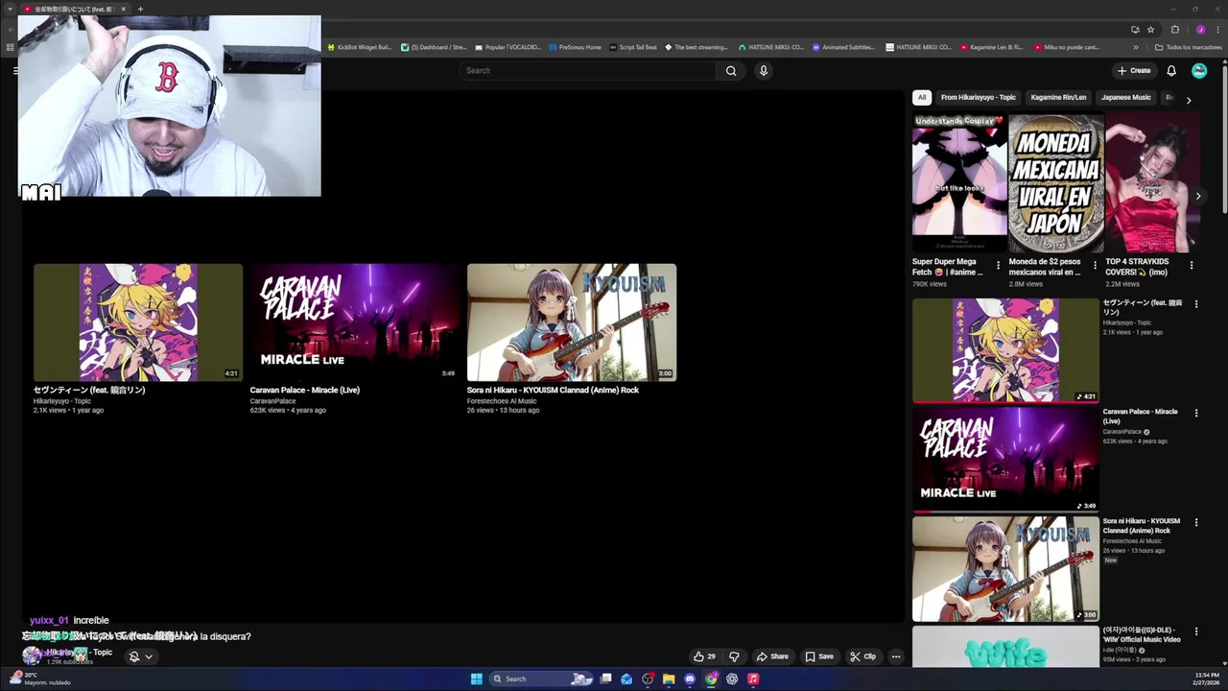Click the Create button
The height and width of the screenshot is (691, 1228).
pos(1134,70)
